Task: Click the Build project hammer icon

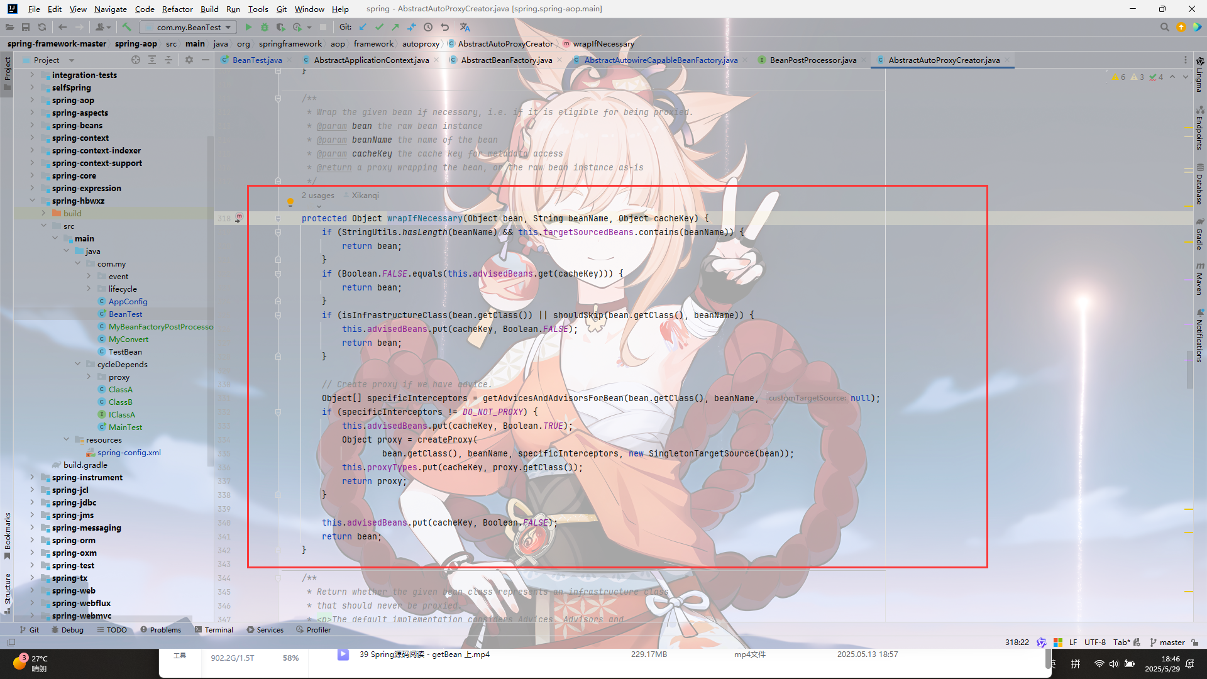Action: pyautogui.click(x=126, y=27)
